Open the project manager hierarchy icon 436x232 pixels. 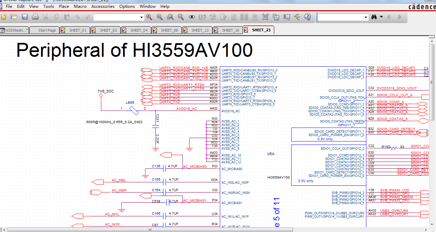(x=297, y=17)
